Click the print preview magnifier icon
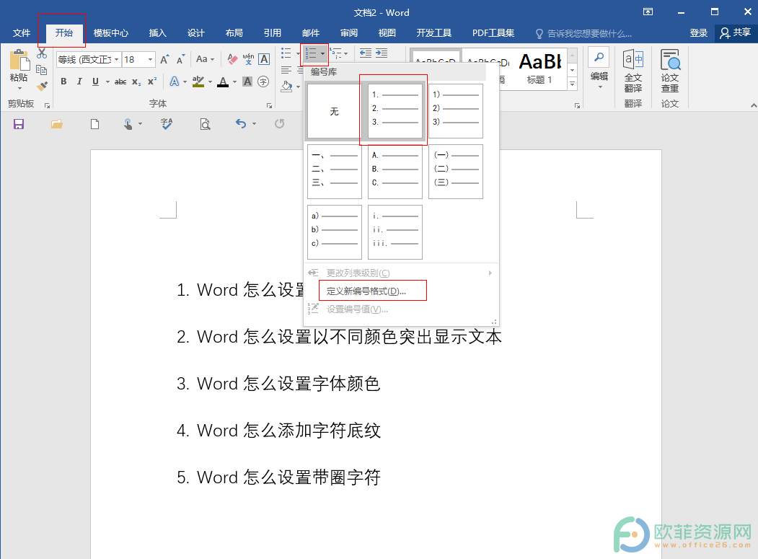Viewport: 758px width, 559px height. (x=205, y=124)
